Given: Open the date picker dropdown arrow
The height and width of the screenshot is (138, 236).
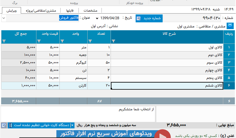Looking at the screenshot, I should coord(97,18).
